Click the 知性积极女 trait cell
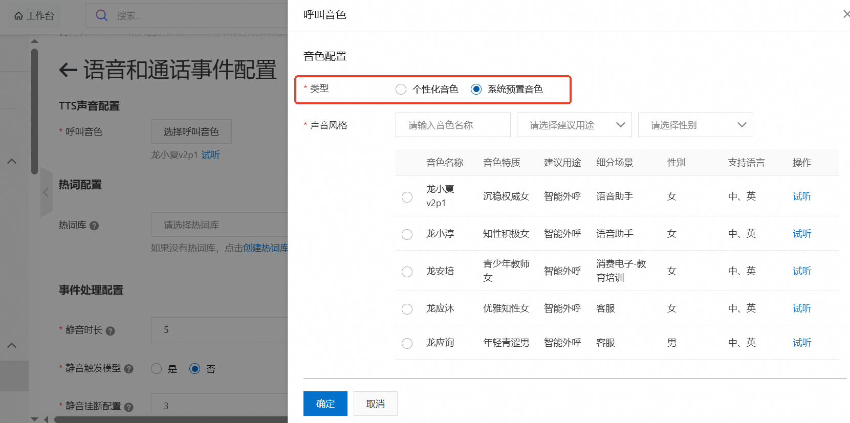The height and width of the screenshot is (423, 850). click(506, 234)
